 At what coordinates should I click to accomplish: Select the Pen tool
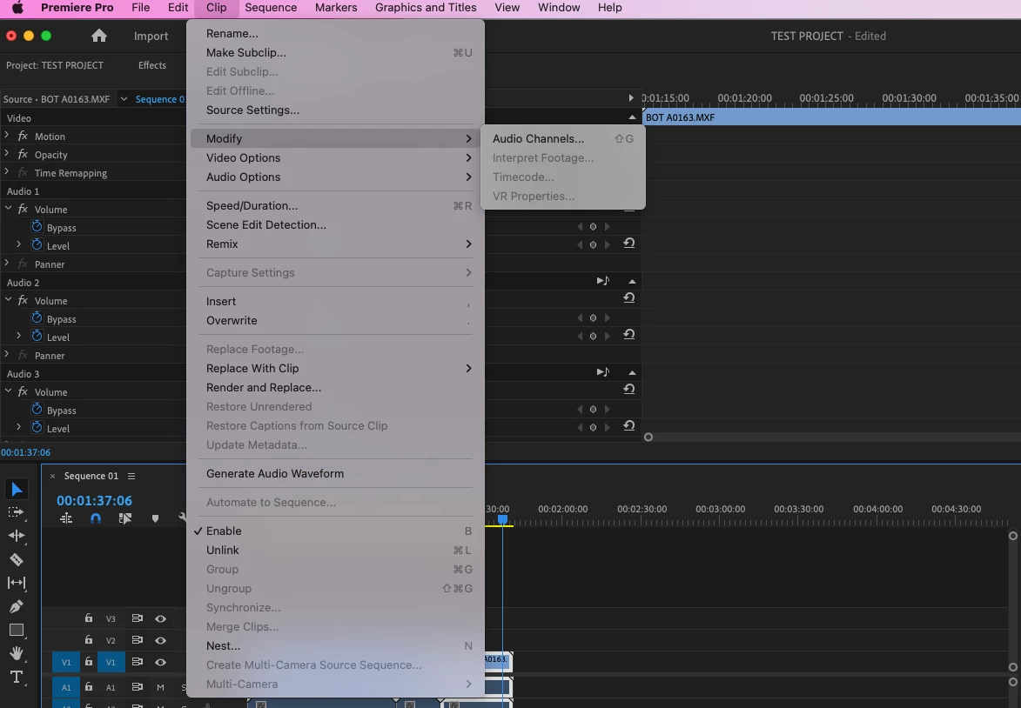pos(17,606)
